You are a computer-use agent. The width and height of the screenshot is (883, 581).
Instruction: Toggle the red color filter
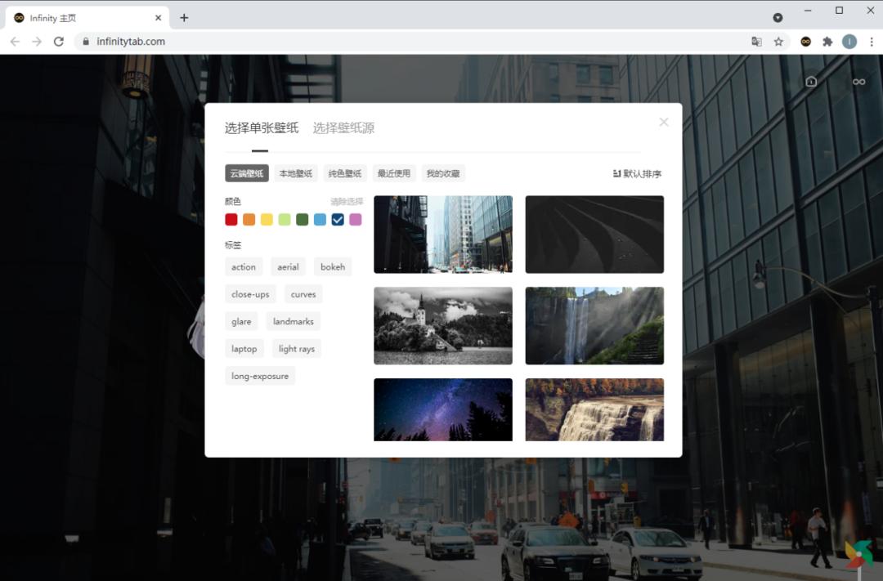(x=231, y=219)
